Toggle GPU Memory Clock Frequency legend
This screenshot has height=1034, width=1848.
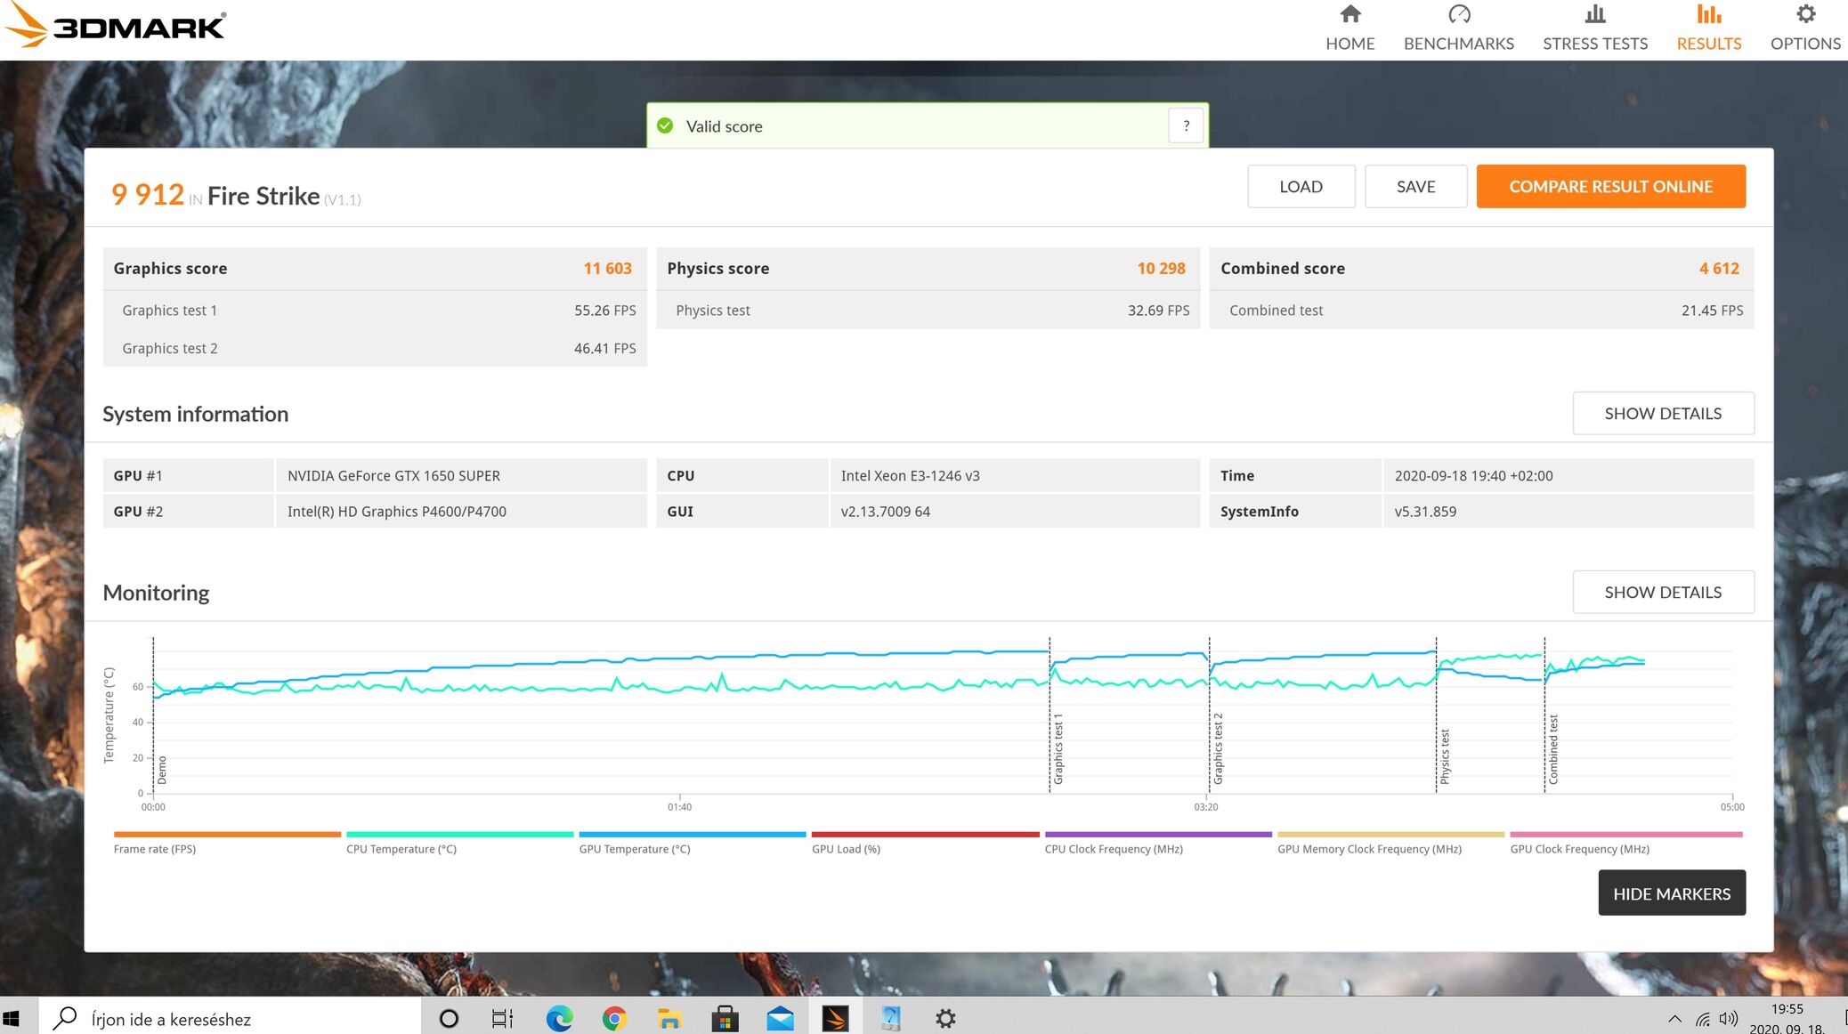pos(1390,843)
